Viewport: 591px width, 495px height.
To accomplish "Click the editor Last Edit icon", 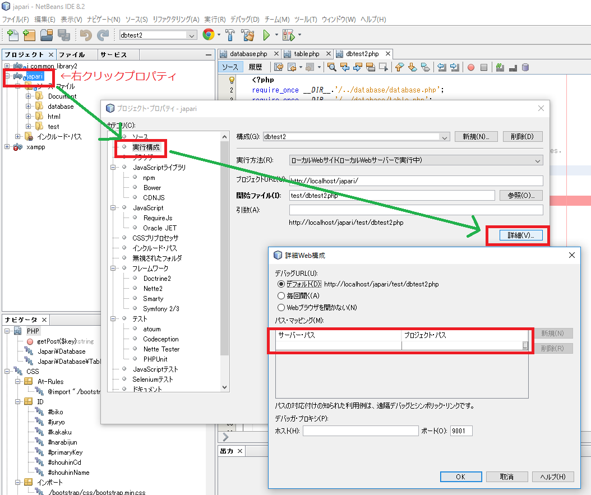I will click(x=279, y=67).
